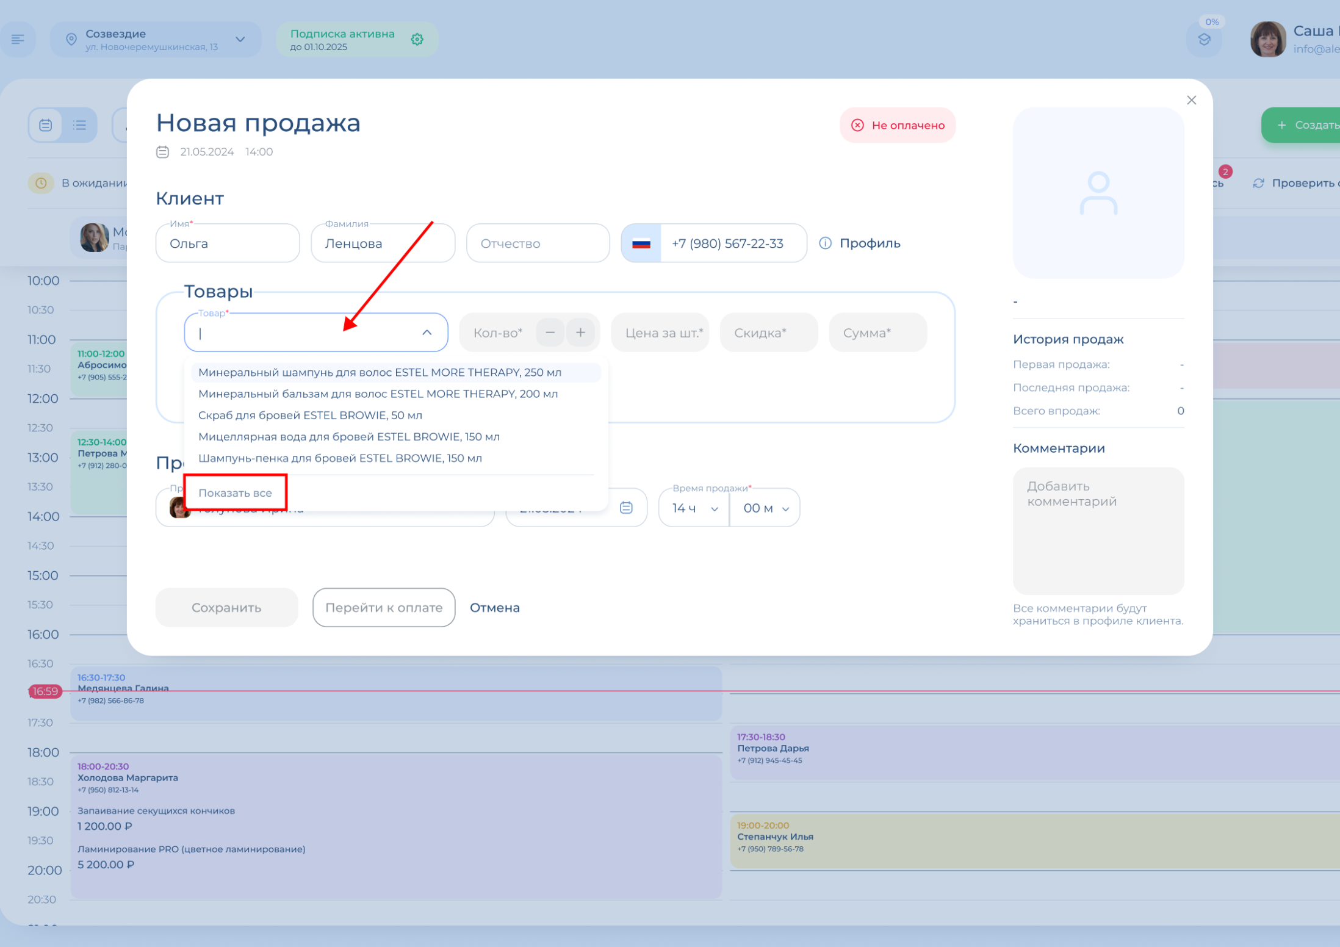
Task: Select Скраб для бровей ESTEL BROWIE
Action: [310, 415]
